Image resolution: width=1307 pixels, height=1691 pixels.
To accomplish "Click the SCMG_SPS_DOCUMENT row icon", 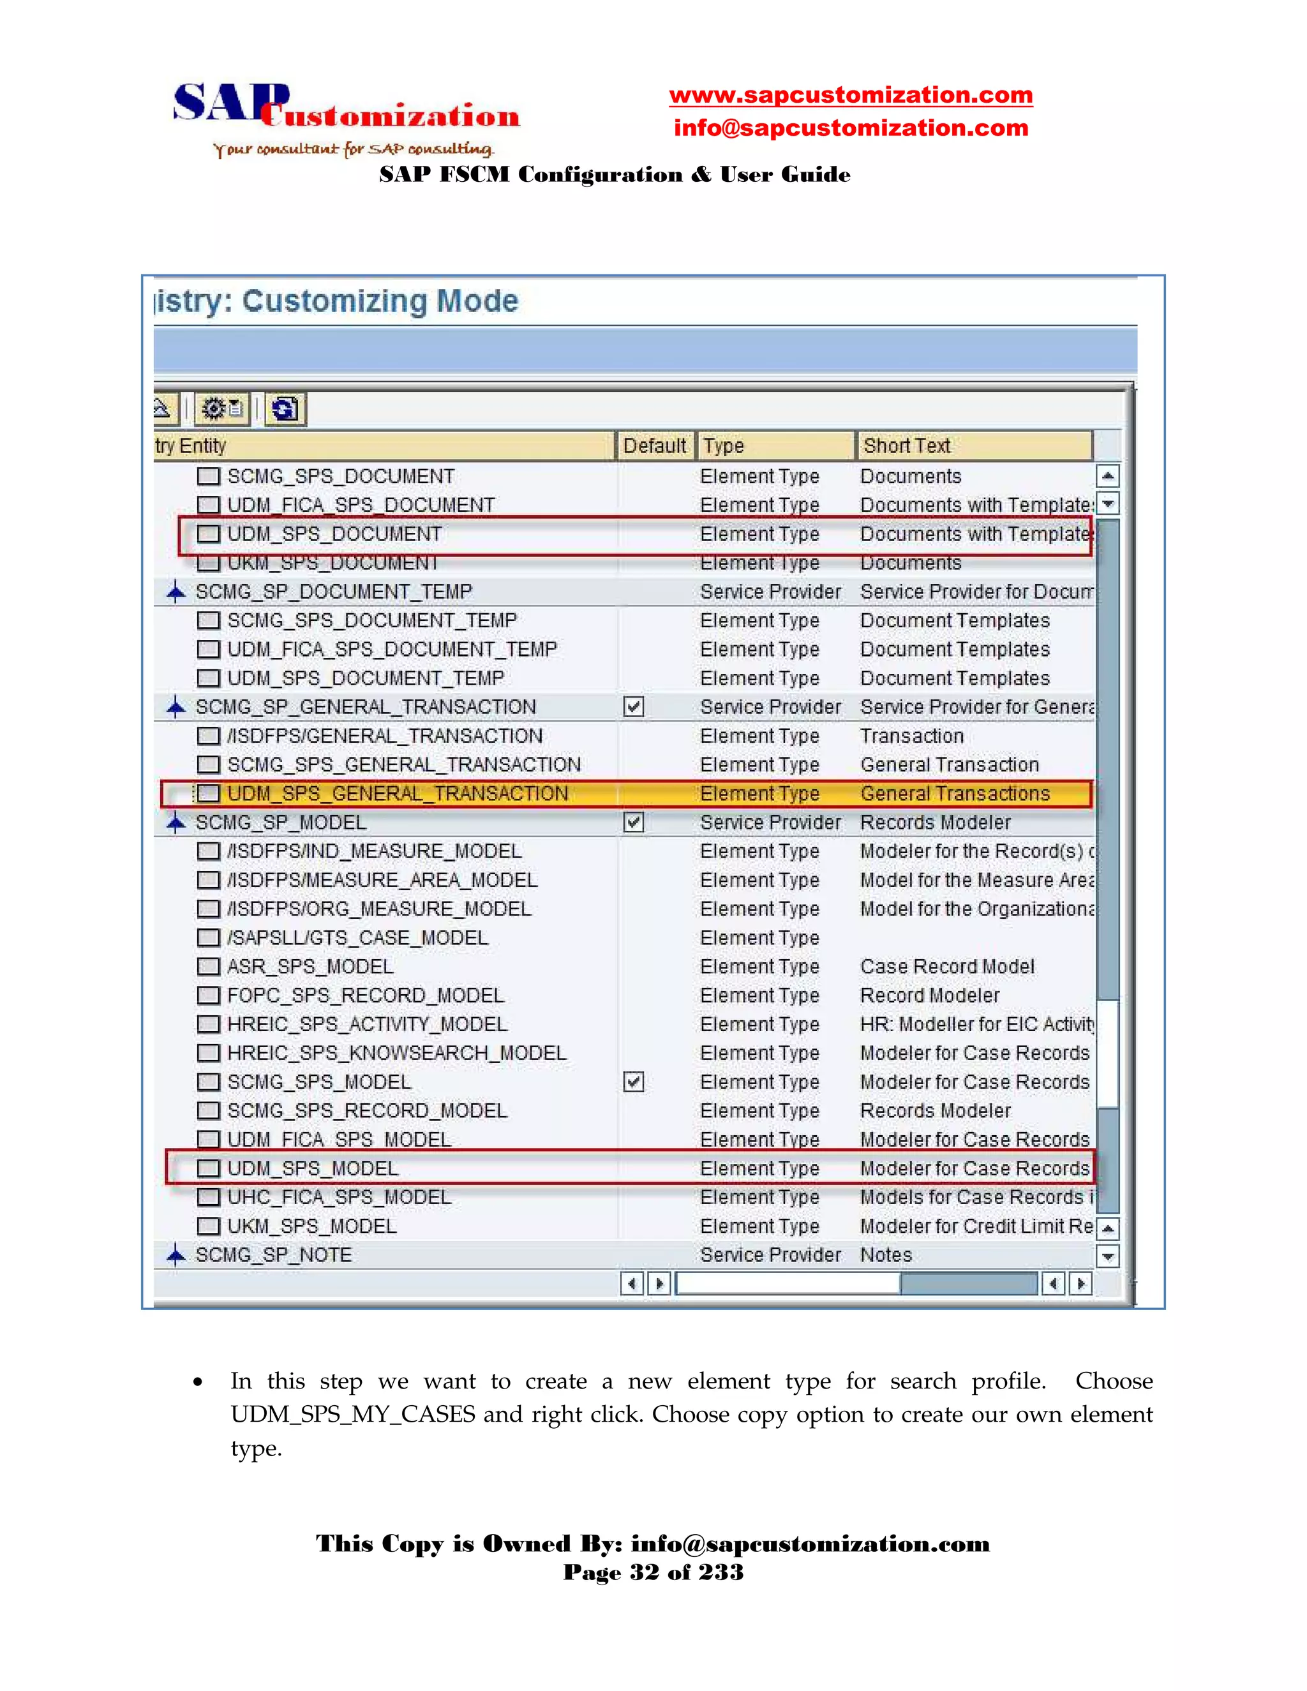I will click(208, 475).
